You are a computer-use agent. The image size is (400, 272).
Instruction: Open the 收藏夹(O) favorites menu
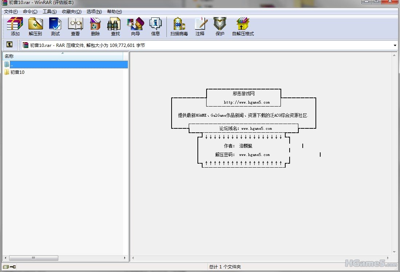click(x=71, y=12)
